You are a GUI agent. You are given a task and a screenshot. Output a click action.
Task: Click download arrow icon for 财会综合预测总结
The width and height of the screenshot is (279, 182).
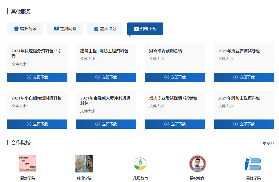167,77
